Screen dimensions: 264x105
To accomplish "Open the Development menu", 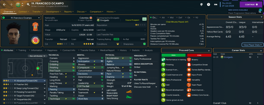I will point(53,12).
